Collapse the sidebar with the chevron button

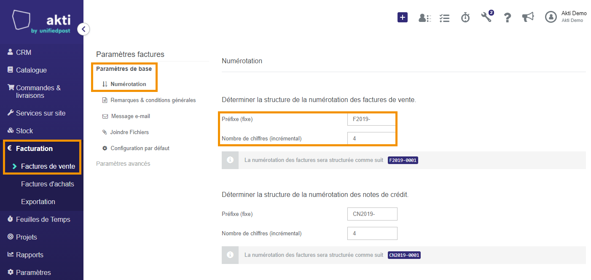point(83,29)
